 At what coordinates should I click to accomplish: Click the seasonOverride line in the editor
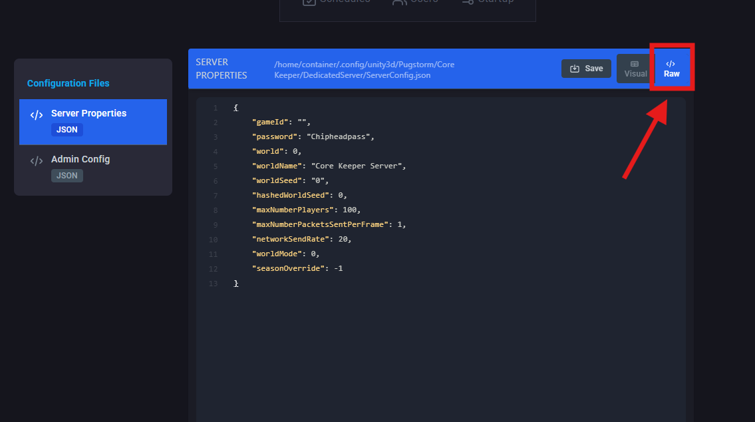point(297,268)
